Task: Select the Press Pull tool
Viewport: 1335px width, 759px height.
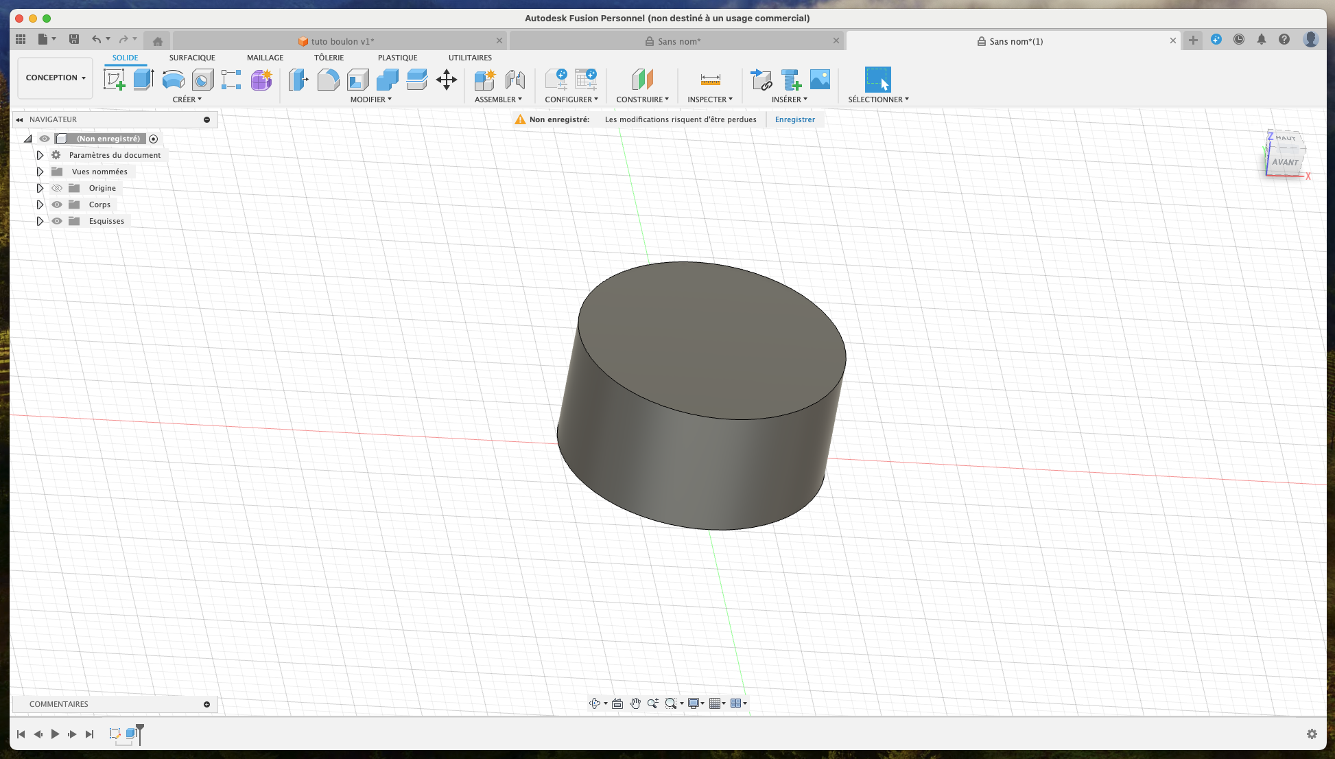Action: pos(298,80)
